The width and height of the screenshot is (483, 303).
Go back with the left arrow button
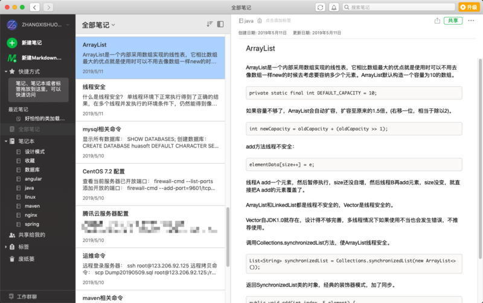34,7
